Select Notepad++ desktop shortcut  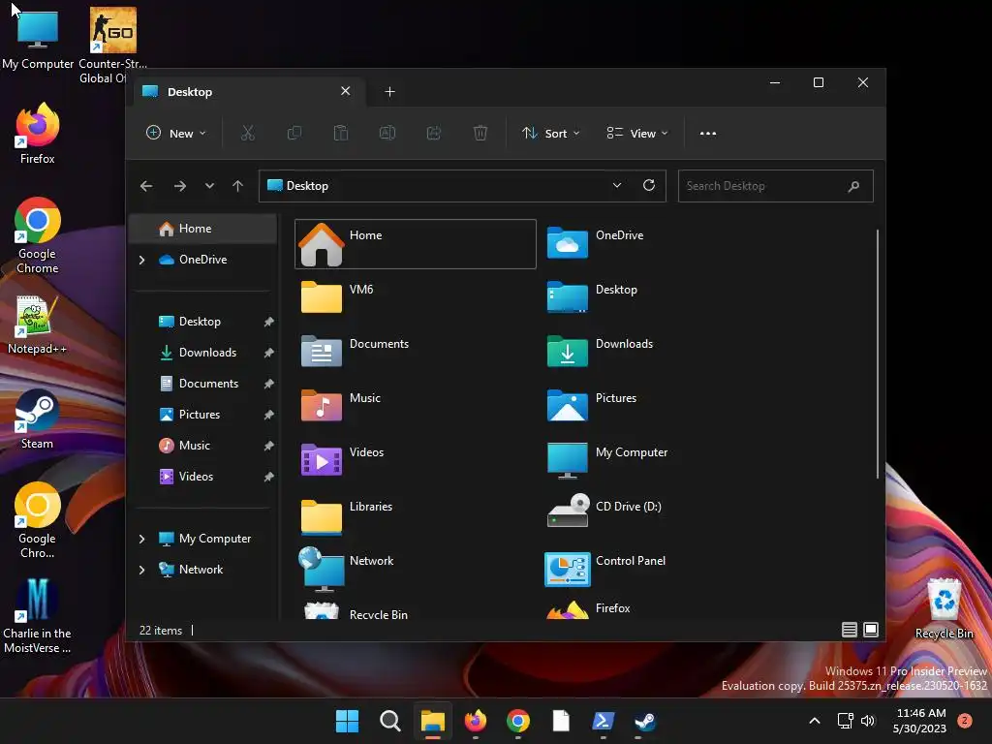tap(37, 325)
